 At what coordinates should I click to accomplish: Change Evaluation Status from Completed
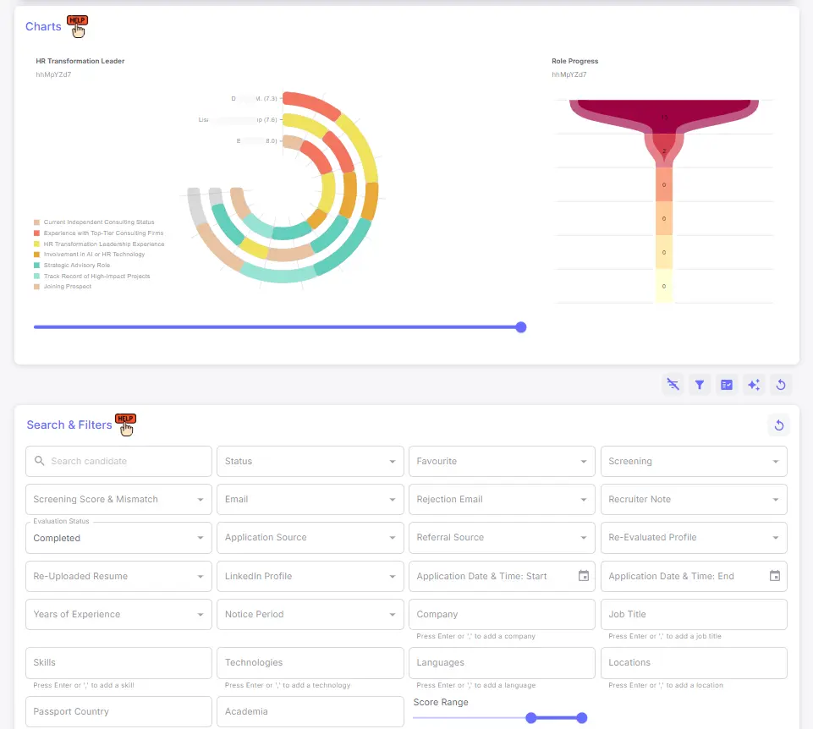118,538
